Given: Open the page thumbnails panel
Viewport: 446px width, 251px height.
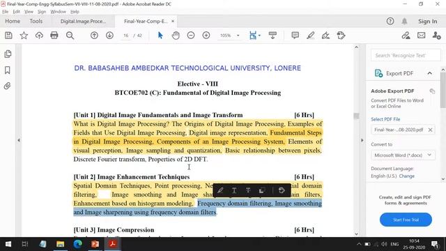Looking at the screenshot, I should tap(8, 54).
